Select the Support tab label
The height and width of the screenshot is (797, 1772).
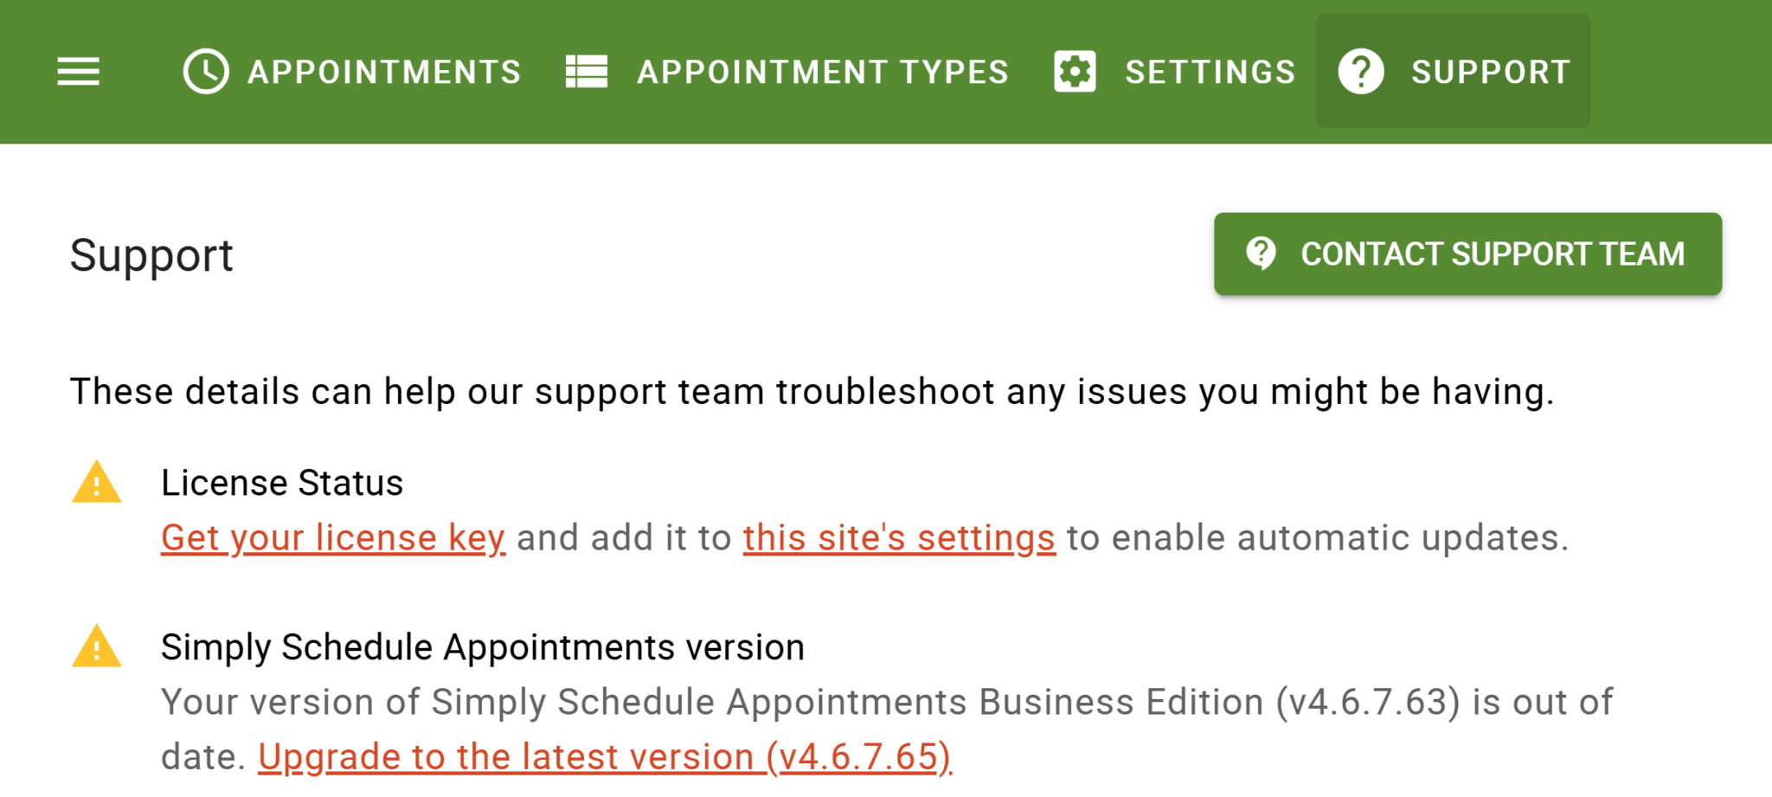pyautogui.click(x=1490, y=72)
